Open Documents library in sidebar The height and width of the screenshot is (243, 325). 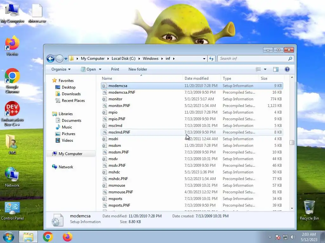(69, 121)
